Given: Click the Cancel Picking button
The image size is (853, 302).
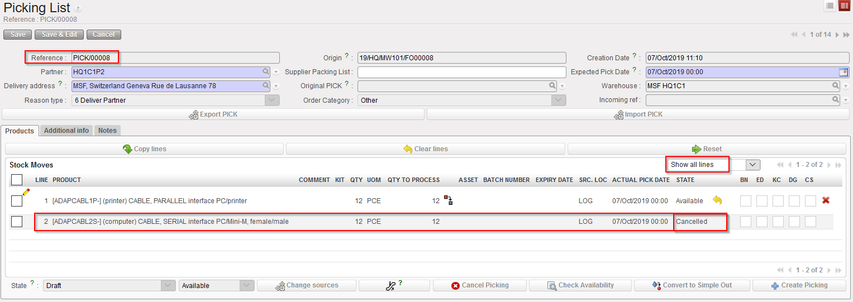Looking at the screenshot, I should click(480, 285).
